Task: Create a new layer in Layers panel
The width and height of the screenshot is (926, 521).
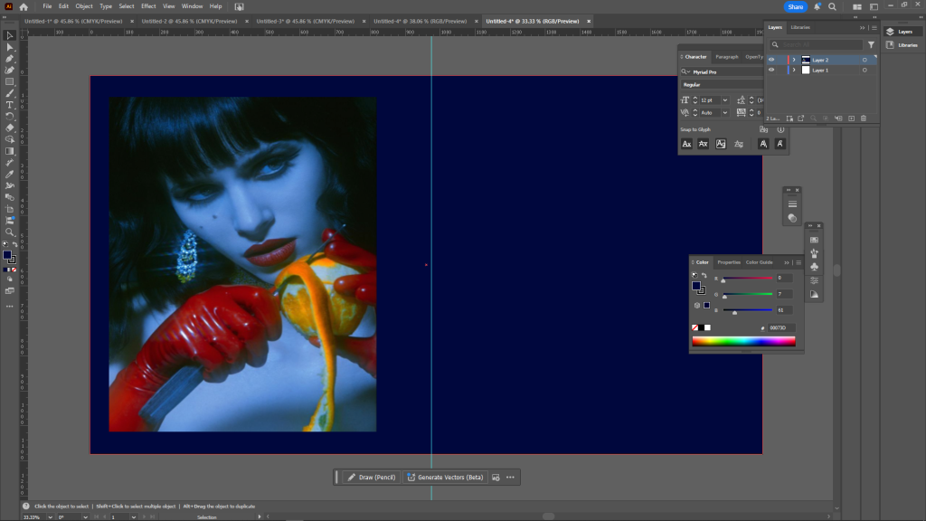Action: click(851, 118)
